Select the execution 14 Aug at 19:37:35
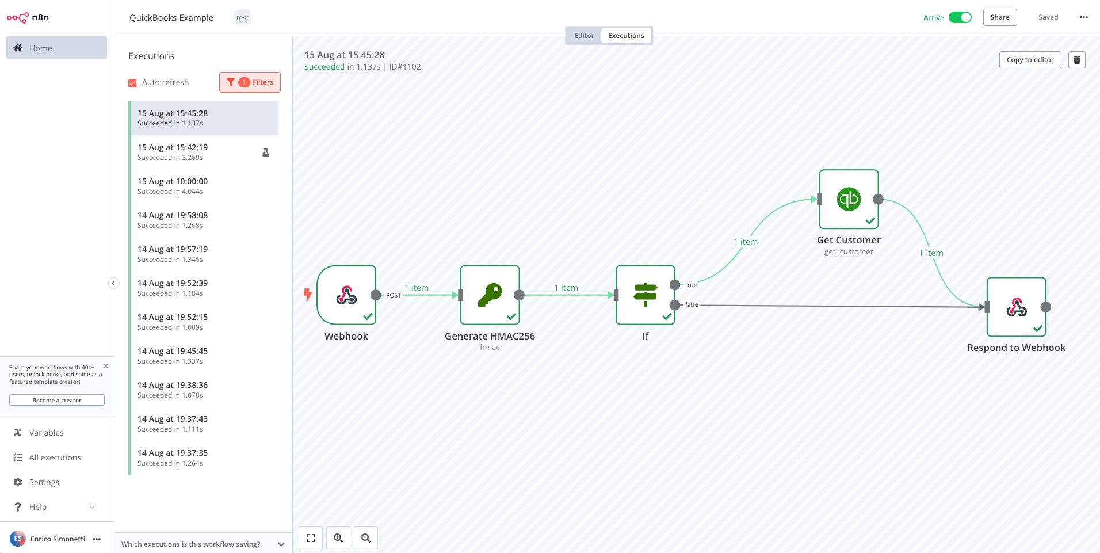Image resolution: width=1100 pixels, height=553 pixels. click(x=204, y=457)
